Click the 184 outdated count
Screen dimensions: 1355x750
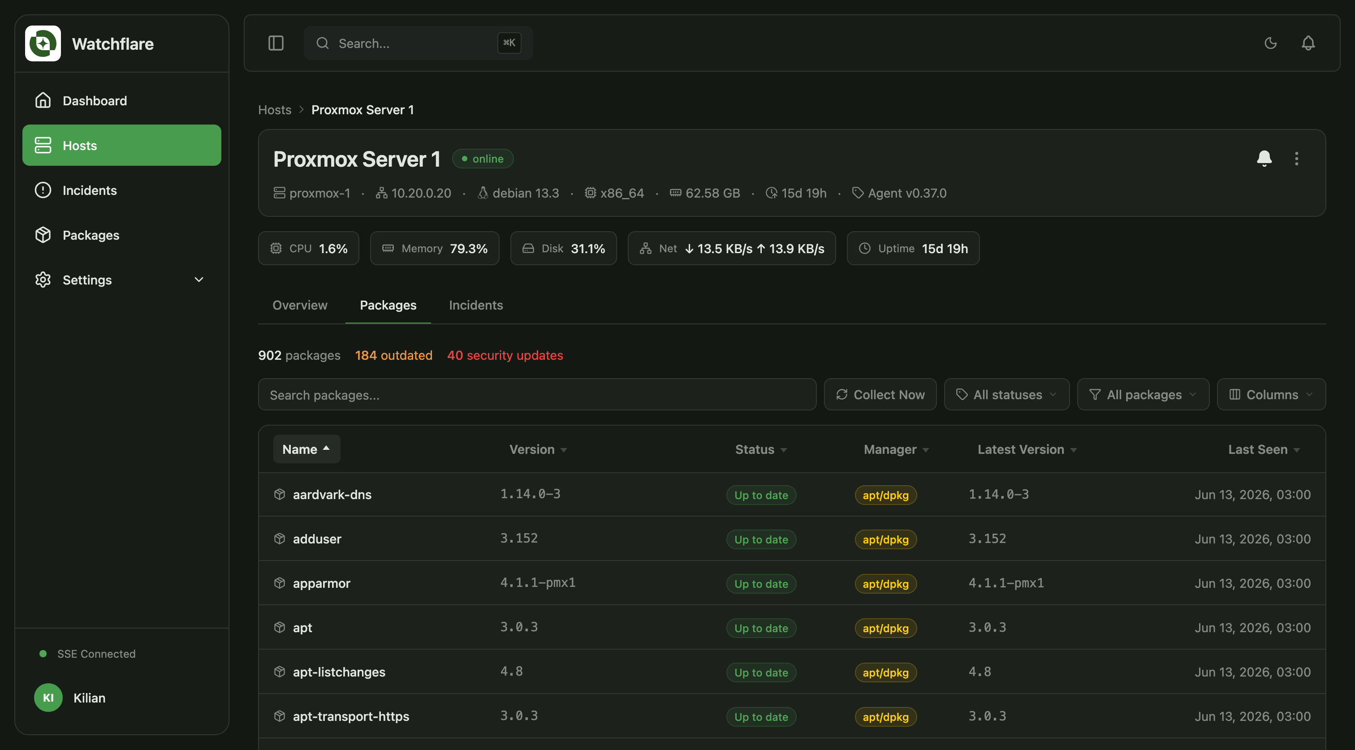coord(393,355)
